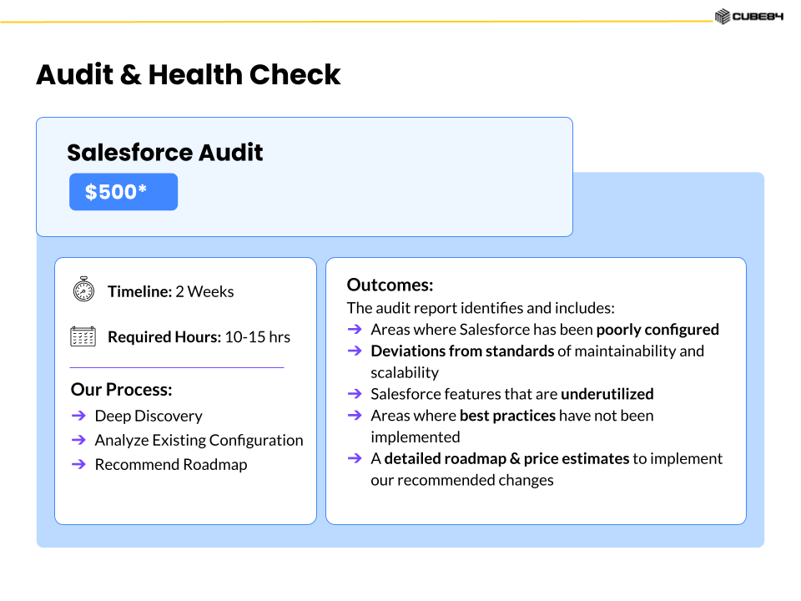Viewport: 801px width, 601px height.
Task: Click the Cube84 logo
Action: pyautogui.click(x=749, y=17)
